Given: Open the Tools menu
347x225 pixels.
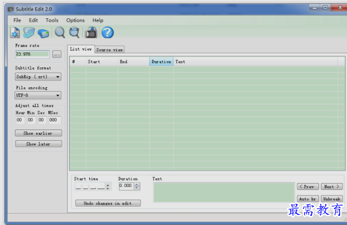Looking at the screenshot, I should tap(52, 20).
